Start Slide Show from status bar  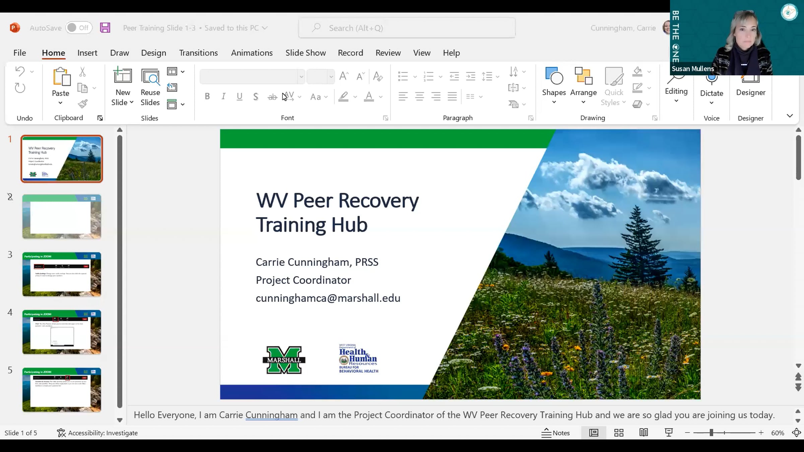point(669,433)
